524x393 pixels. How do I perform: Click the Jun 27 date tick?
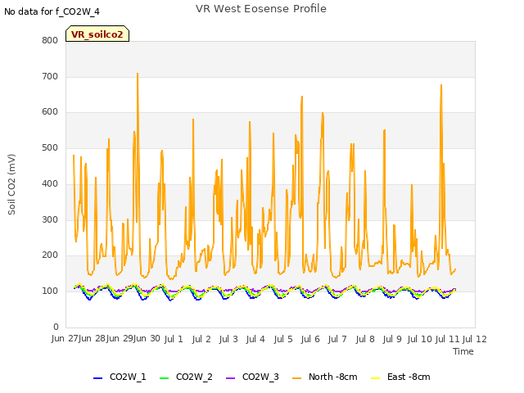coord(65,339)
